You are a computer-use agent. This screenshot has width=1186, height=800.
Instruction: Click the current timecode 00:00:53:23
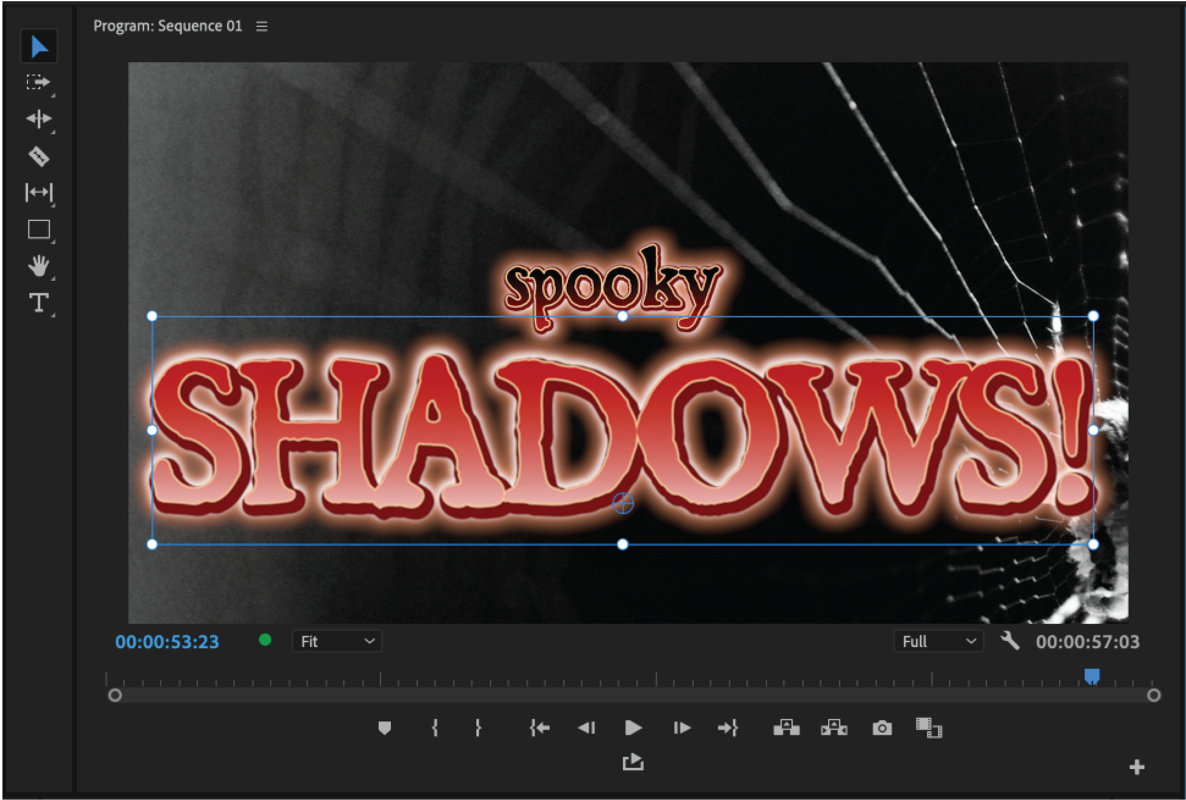167,642
